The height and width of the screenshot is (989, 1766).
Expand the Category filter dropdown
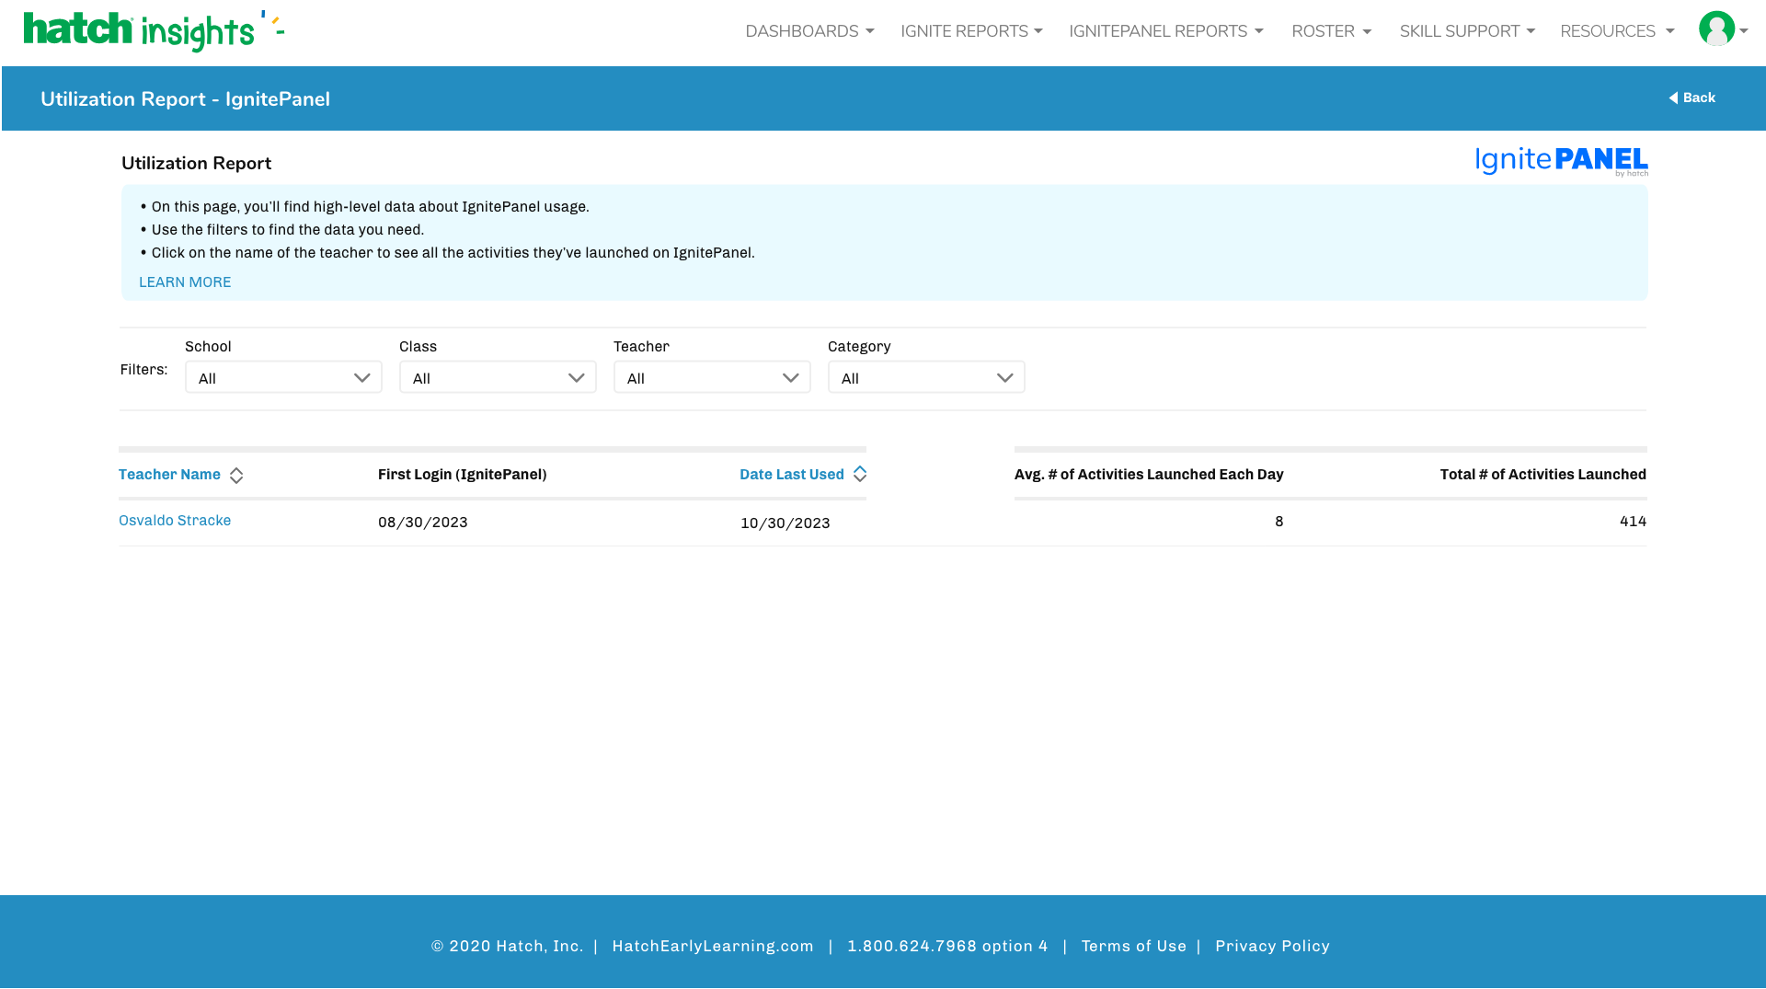[x=926, y=377]
